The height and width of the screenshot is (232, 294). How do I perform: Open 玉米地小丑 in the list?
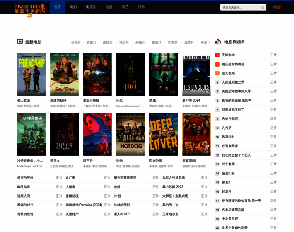(170, 214)
